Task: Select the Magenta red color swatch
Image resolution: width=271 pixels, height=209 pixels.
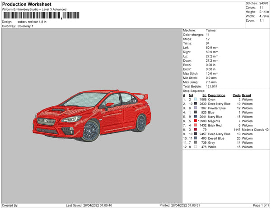Action: [x=196, y=121]
